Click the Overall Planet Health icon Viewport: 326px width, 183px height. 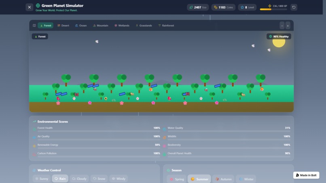[165, 155]
